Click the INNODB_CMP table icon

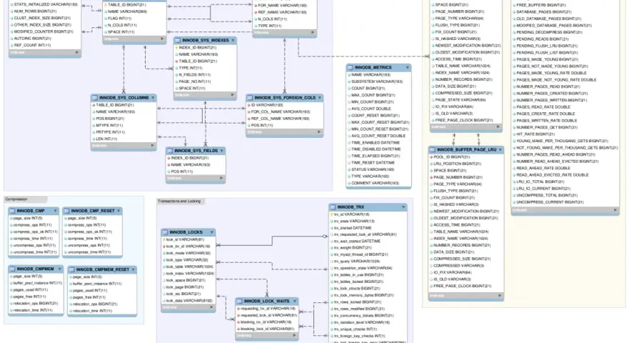tap(12, 211)
